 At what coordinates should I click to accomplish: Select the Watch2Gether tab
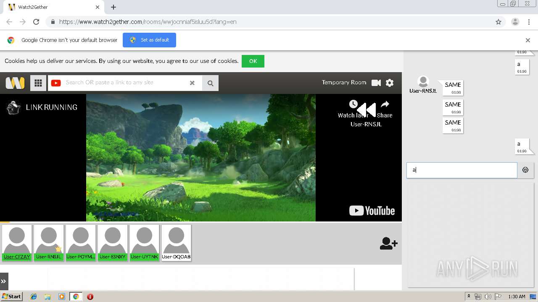55,7
